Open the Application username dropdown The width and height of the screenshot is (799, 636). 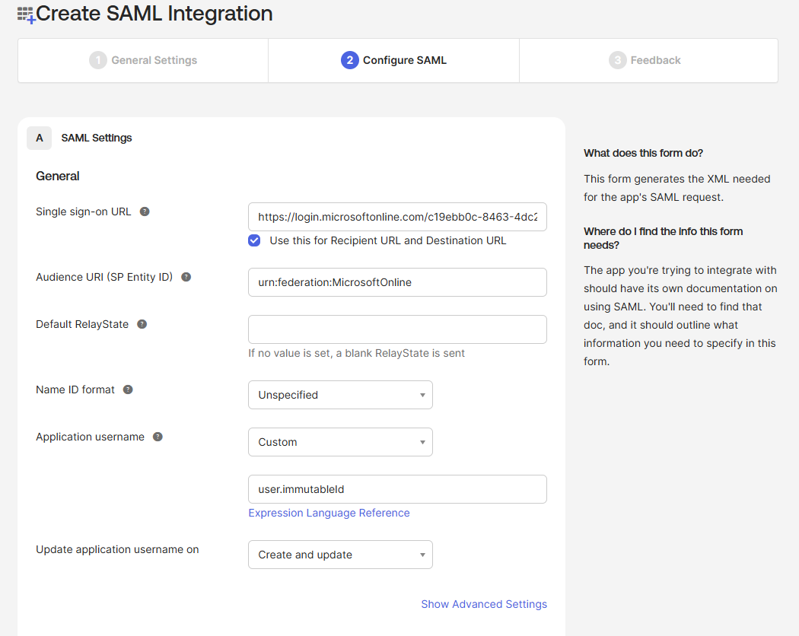pyautogui.click(x=340, y=442)
